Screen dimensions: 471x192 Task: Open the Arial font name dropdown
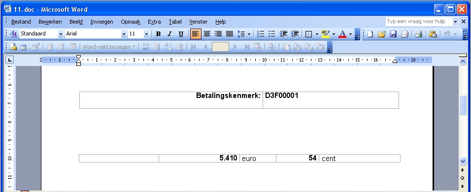pos(124,34)
